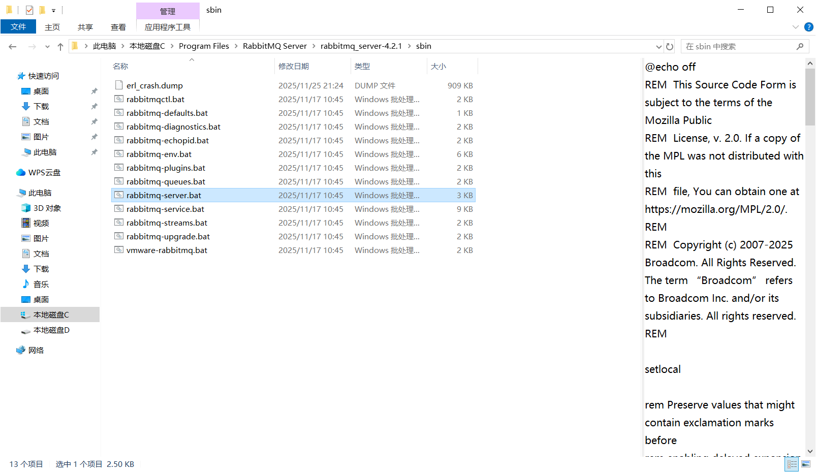Open the 文件 ribbon menu
Screen dimensions: 816x472
(18, 27)
